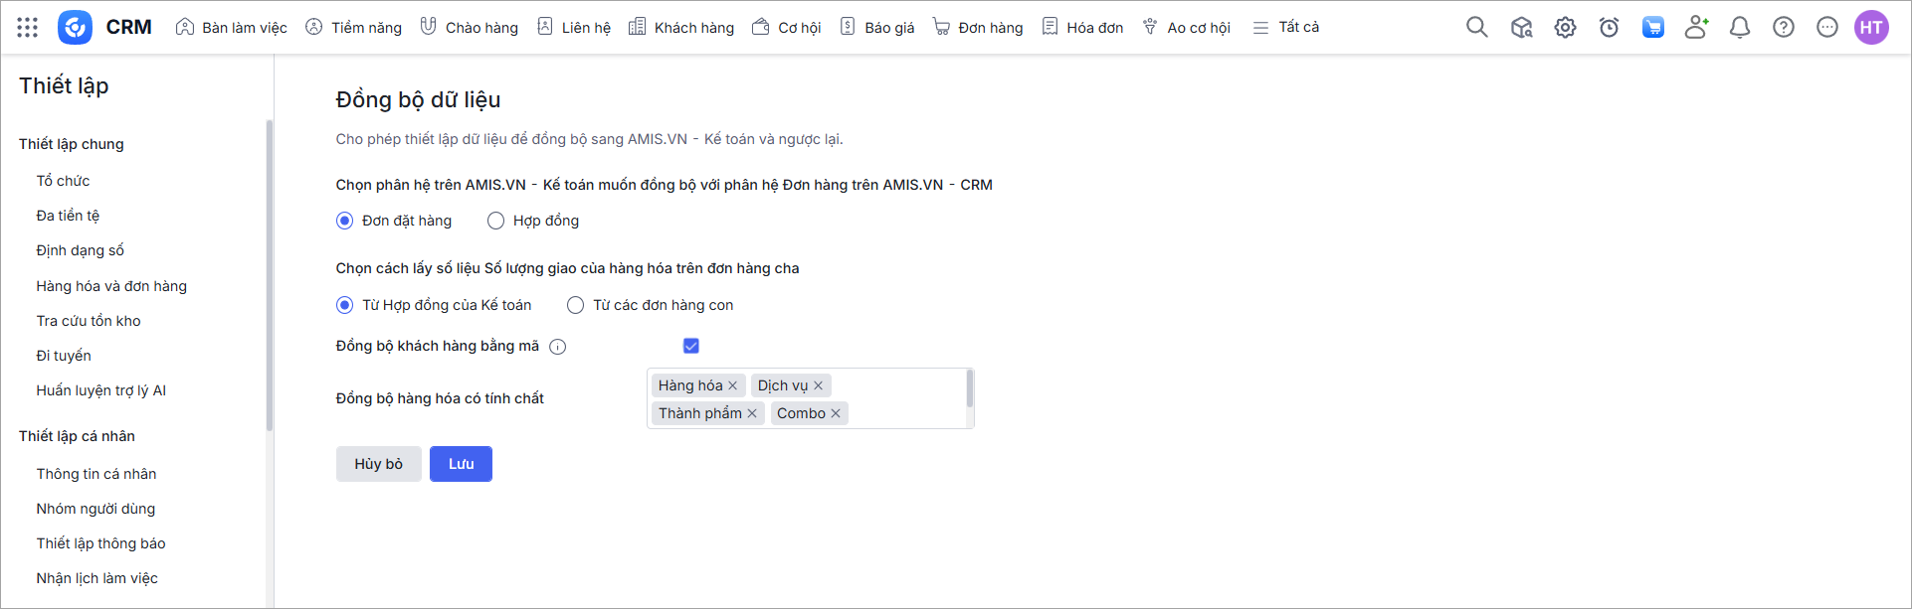Select Từ các đơn hàng con option
Image resolution: width=1912 pixels, height=609 pixels.
click(651, 305)
